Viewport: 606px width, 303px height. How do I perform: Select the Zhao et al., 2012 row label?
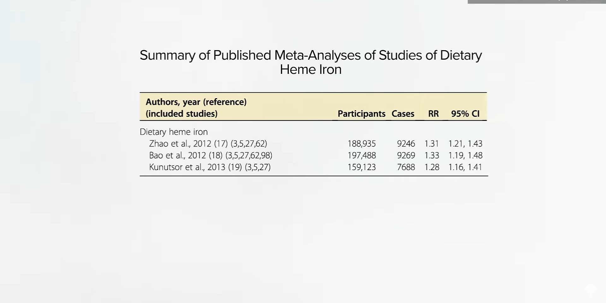(208, 144)
